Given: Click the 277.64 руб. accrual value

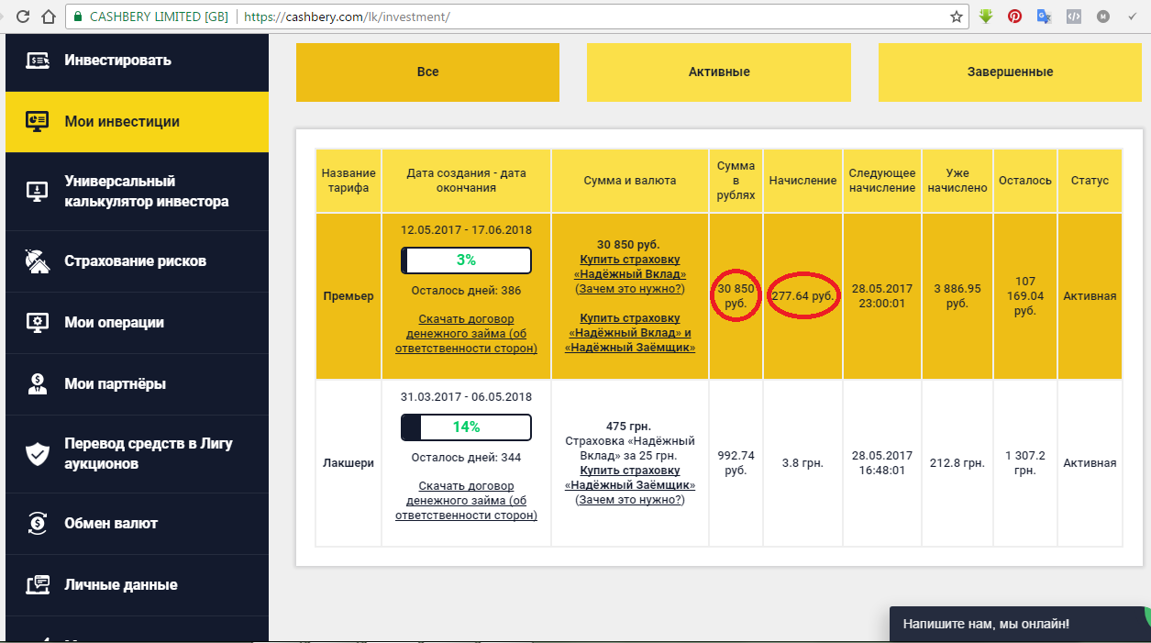Looking at the screenshot, I should pos(802,296).
